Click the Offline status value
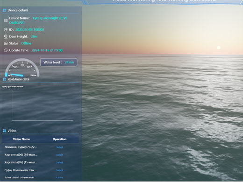The height and width of the screenshot is (182, 243). [26, 43]
